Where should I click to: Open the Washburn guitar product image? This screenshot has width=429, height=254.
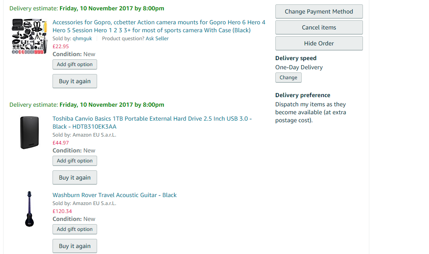(29, 209)
